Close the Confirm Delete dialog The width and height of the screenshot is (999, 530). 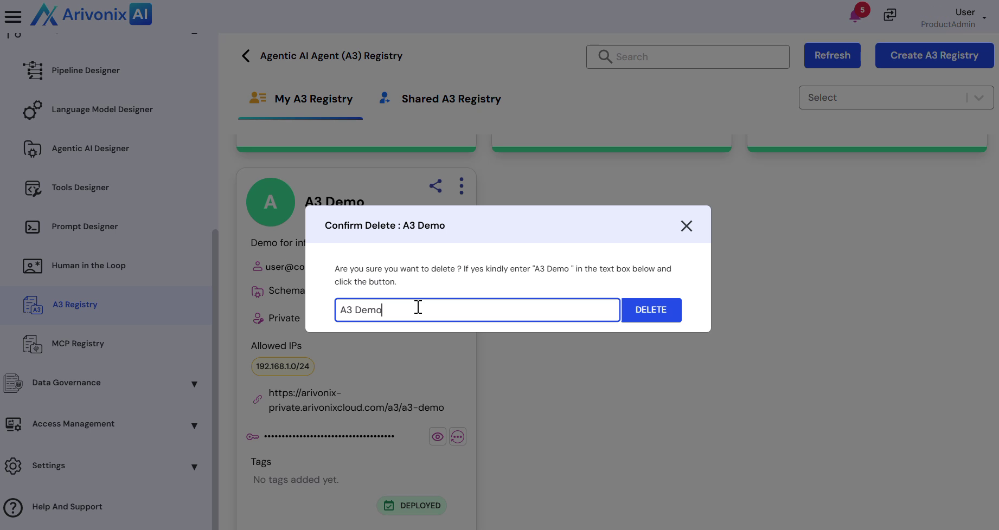pyautogui.click(x=686, y=226)
